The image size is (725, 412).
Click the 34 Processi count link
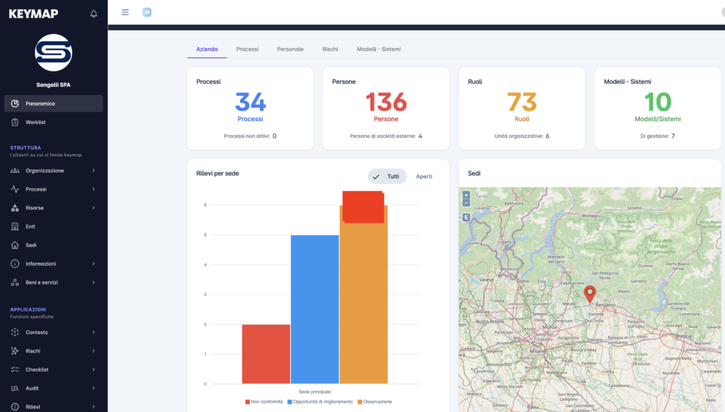(251, 103)
